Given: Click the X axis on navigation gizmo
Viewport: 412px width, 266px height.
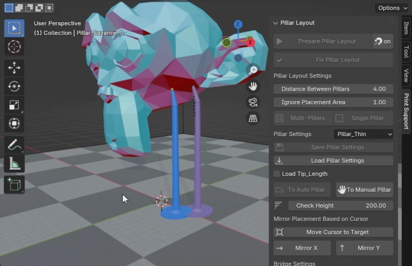Looking at the screenshot, I should pos(250,42).
